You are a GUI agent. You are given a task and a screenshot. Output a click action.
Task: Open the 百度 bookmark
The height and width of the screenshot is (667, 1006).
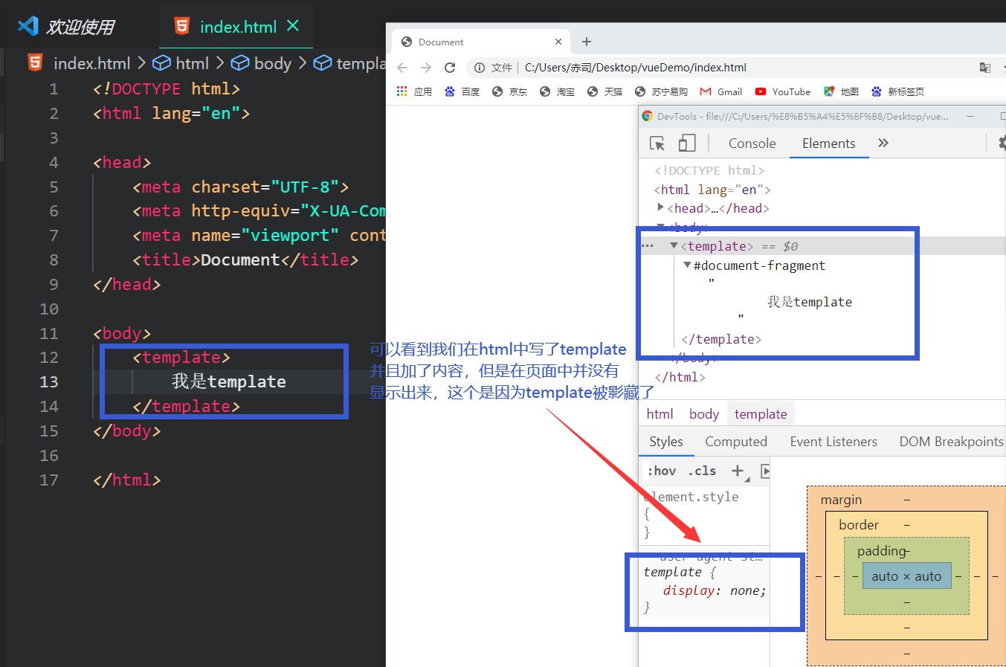(462, 91)
